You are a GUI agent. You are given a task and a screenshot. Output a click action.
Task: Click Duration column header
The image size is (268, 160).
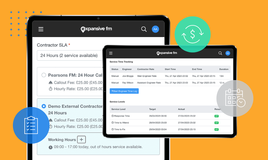point(224,69)
